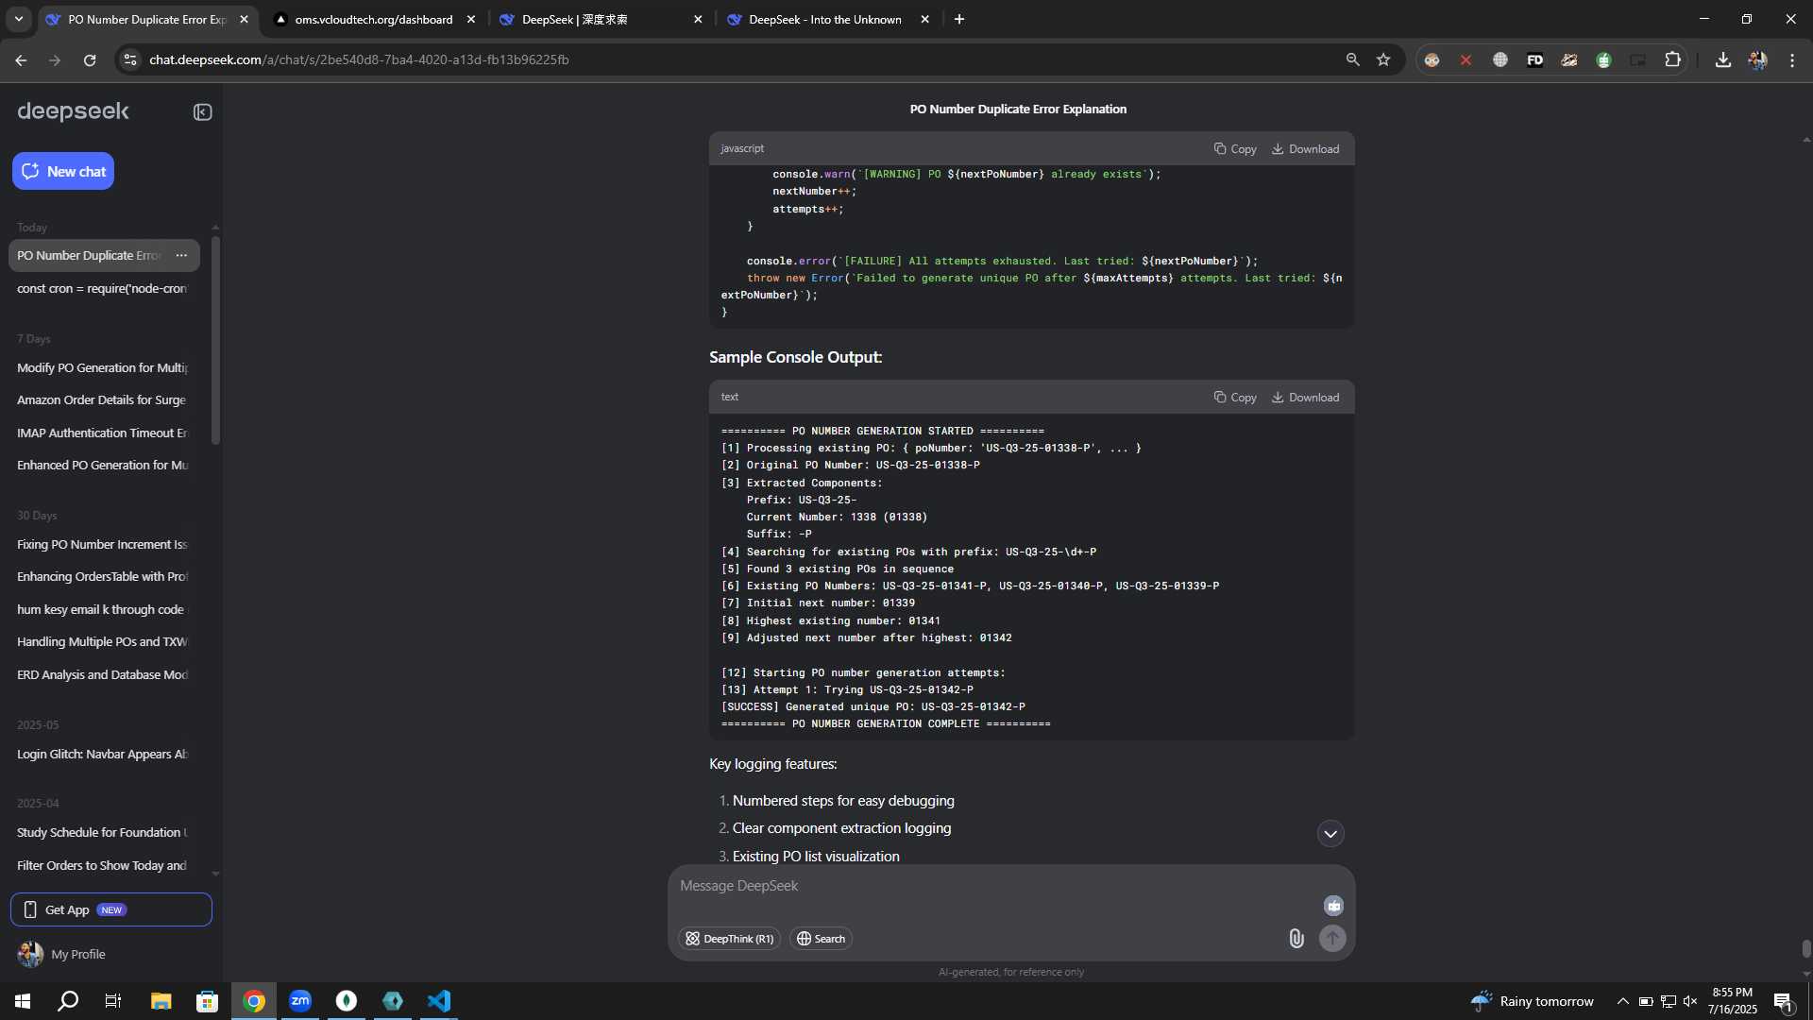The image size is (1813, 1020).
Task: Open 'Handling Multiple POs and TXW' chat
Action: [x=102, y=641]
